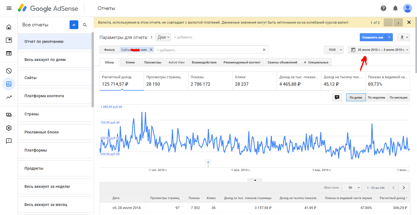Open the settings gear in sidebar
Screen dimensions: 417x215
(x=9, y=128)
